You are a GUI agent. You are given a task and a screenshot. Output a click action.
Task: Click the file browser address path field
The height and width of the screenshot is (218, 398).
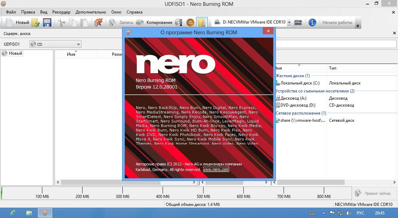336,44
